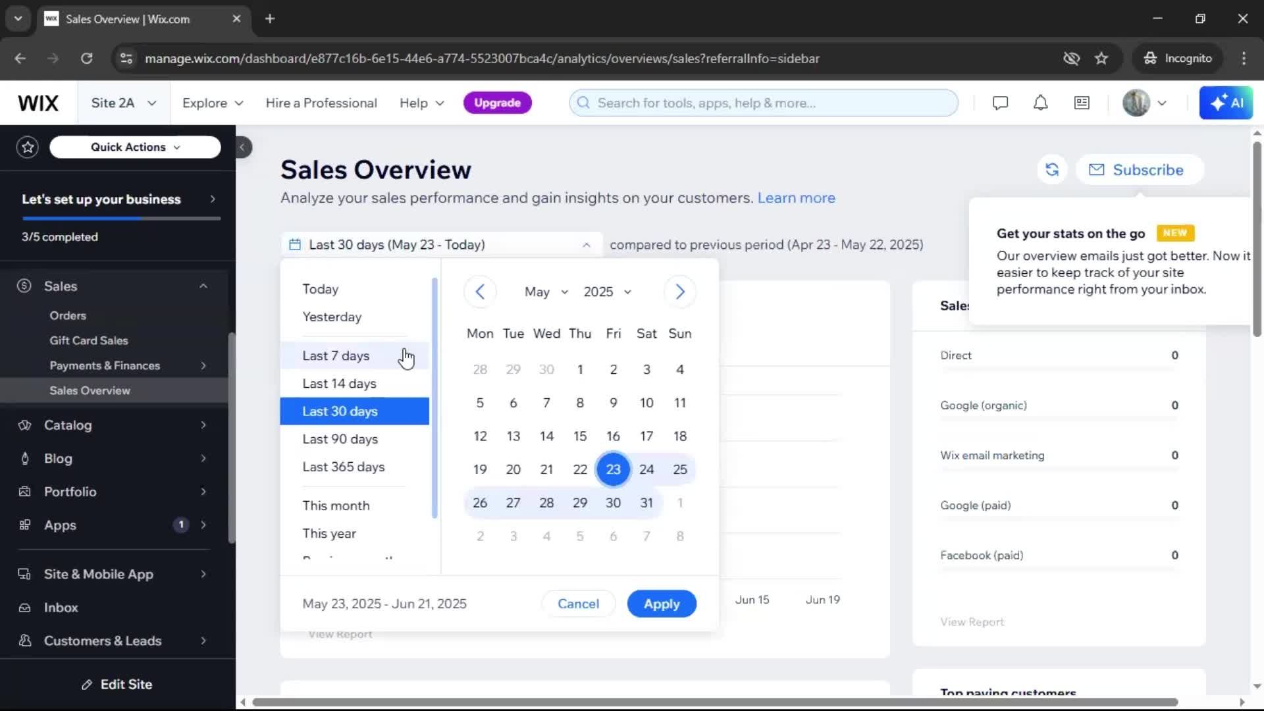1264x711 pixels.
Task: Expand Payments & Finances submenu
Action: point(203,366)
